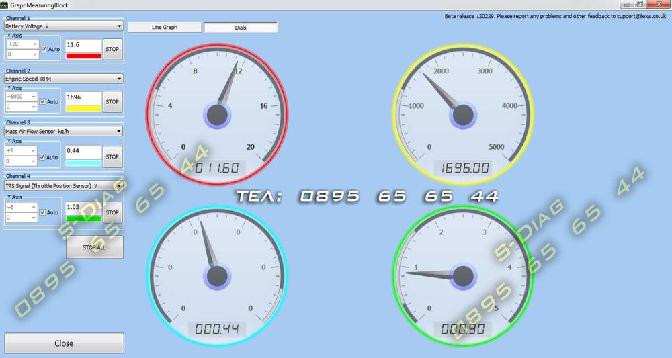This screenshot has width=672, height=358.
Task: Toggle Auto checkbox for Channel 4
Action: 42,212
